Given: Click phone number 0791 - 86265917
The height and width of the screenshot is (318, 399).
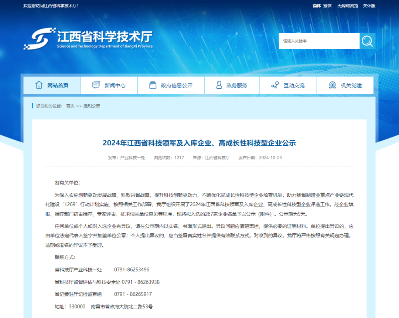Looking at the screenshot, I should pos(133,294).
